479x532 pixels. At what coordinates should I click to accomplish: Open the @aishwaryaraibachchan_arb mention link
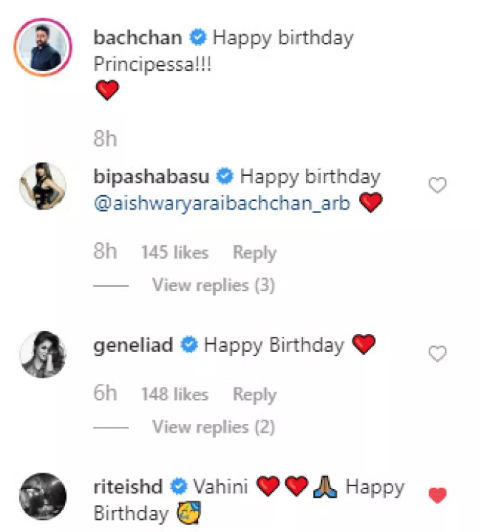point(222,204)
